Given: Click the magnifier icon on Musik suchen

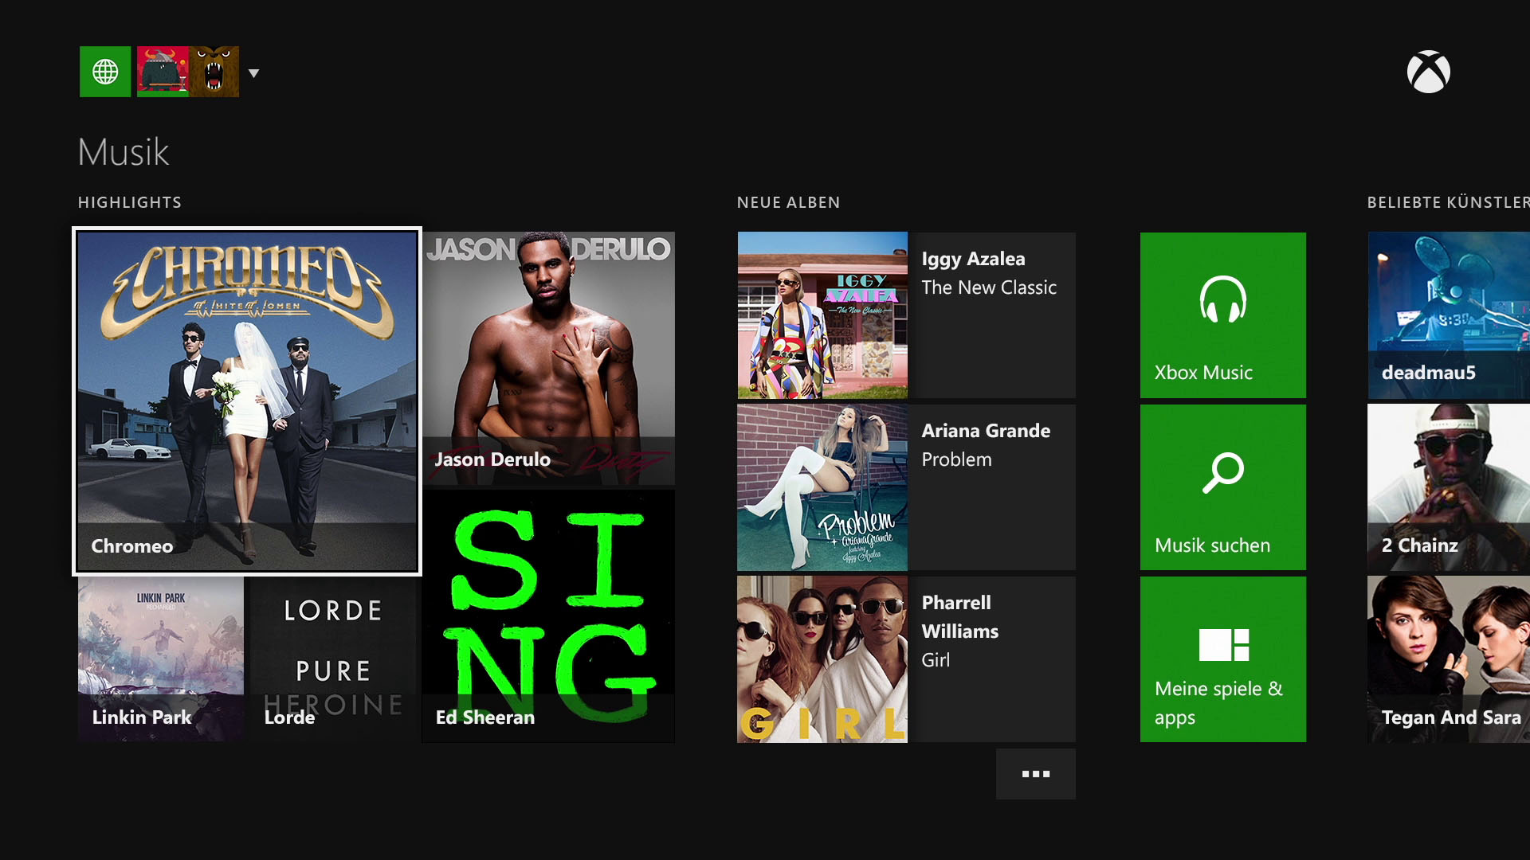Looking at the screenshot, I should coord(1223,473).
